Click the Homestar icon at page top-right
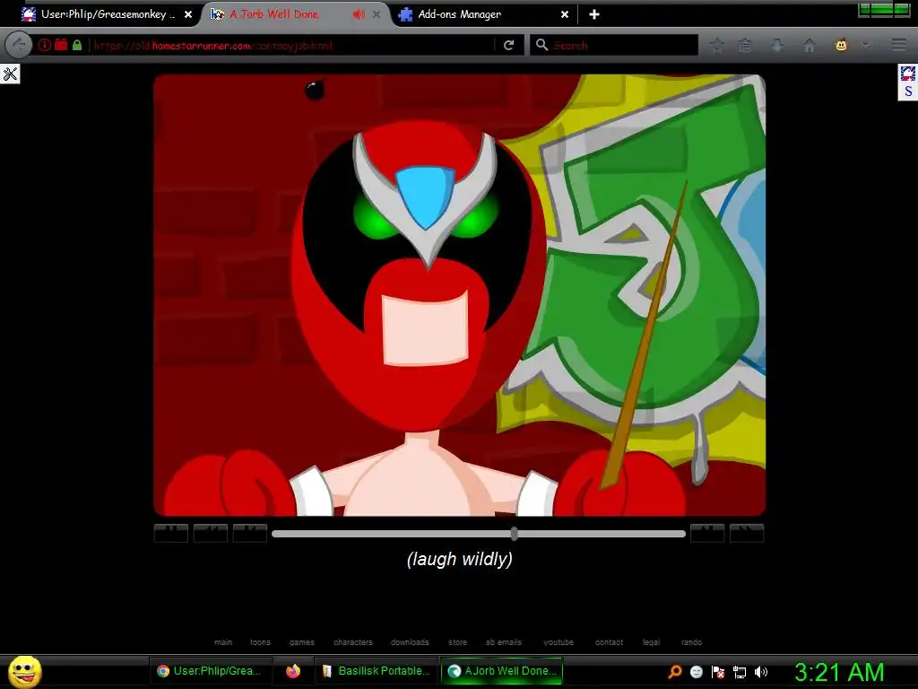The image size is (918, 689). click(x=908, y=74)
